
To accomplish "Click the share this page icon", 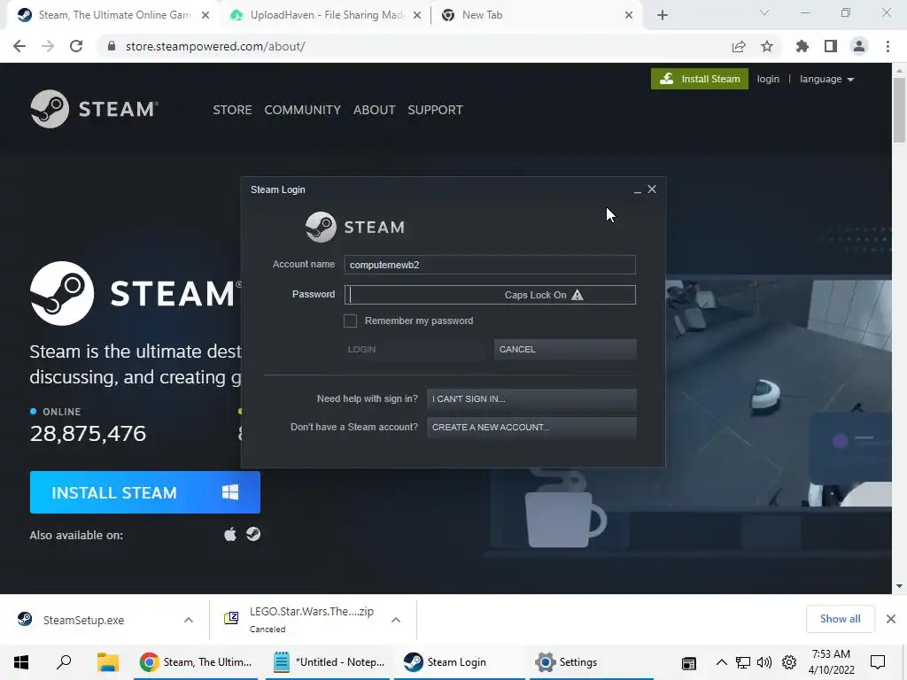I will (x=739, y=46).
